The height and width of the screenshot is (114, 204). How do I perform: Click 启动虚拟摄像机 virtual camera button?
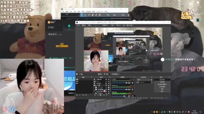coord(162,84)
